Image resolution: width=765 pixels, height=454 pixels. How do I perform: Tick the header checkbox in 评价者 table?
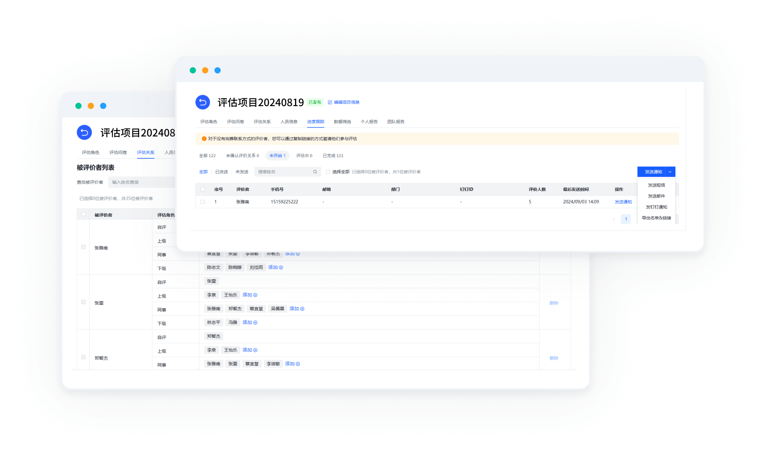pos(203,190)
